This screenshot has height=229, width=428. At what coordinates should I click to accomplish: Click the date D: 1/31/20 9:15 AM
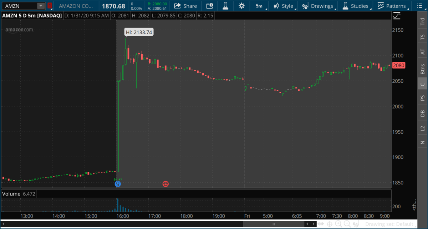click(x=86, y=16)
